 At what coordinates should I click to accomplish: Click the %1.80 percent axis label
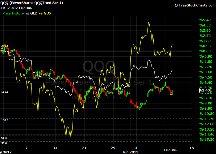205,41
